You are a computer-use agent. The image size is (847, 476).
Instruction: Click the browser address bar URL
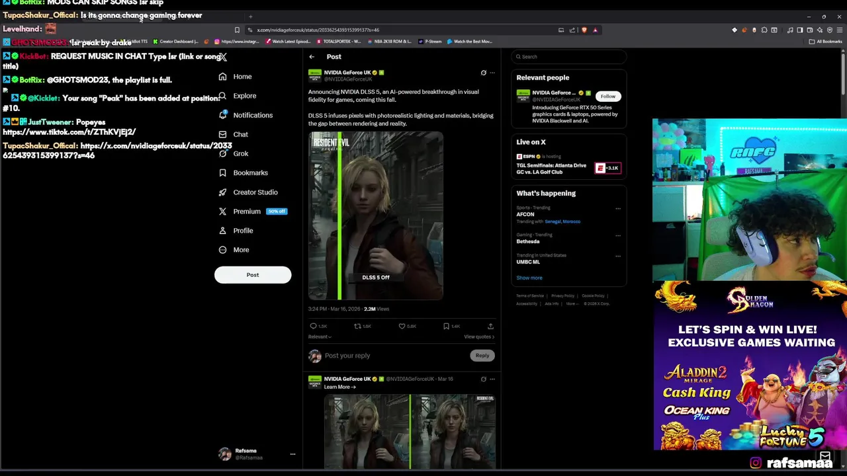pyautogui.click(x=318, y=30)
